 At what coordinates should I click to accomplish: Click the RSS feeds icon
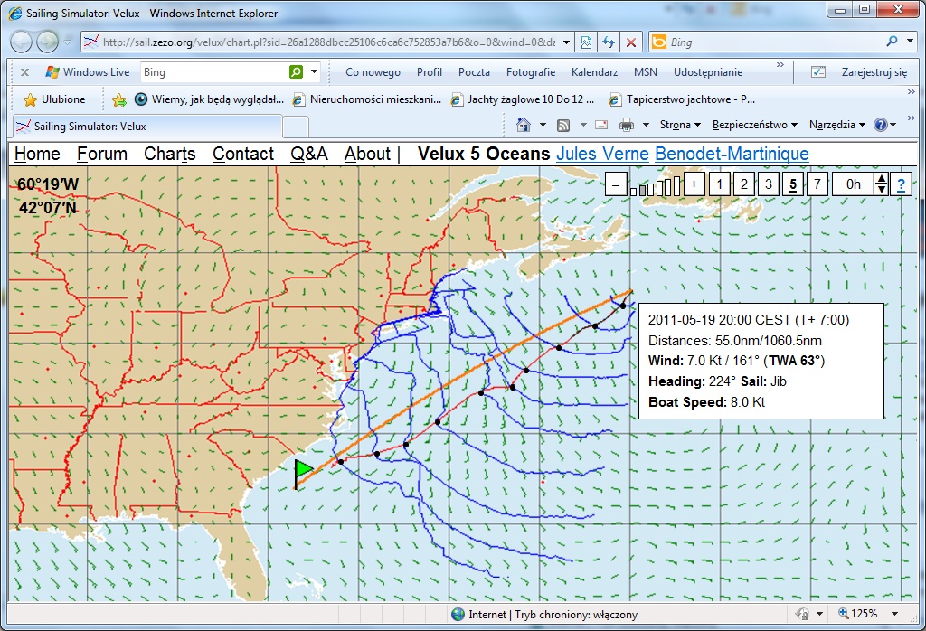pyautogui.click(x=563, y=125)
